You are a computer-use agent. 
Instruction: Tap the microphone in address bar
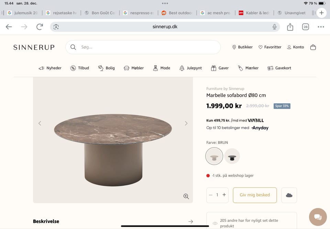(x=274, y=27)
